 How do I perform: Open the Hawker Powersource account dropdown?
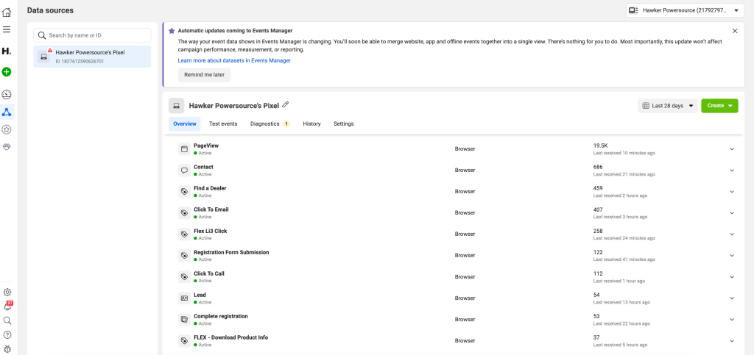685,10
